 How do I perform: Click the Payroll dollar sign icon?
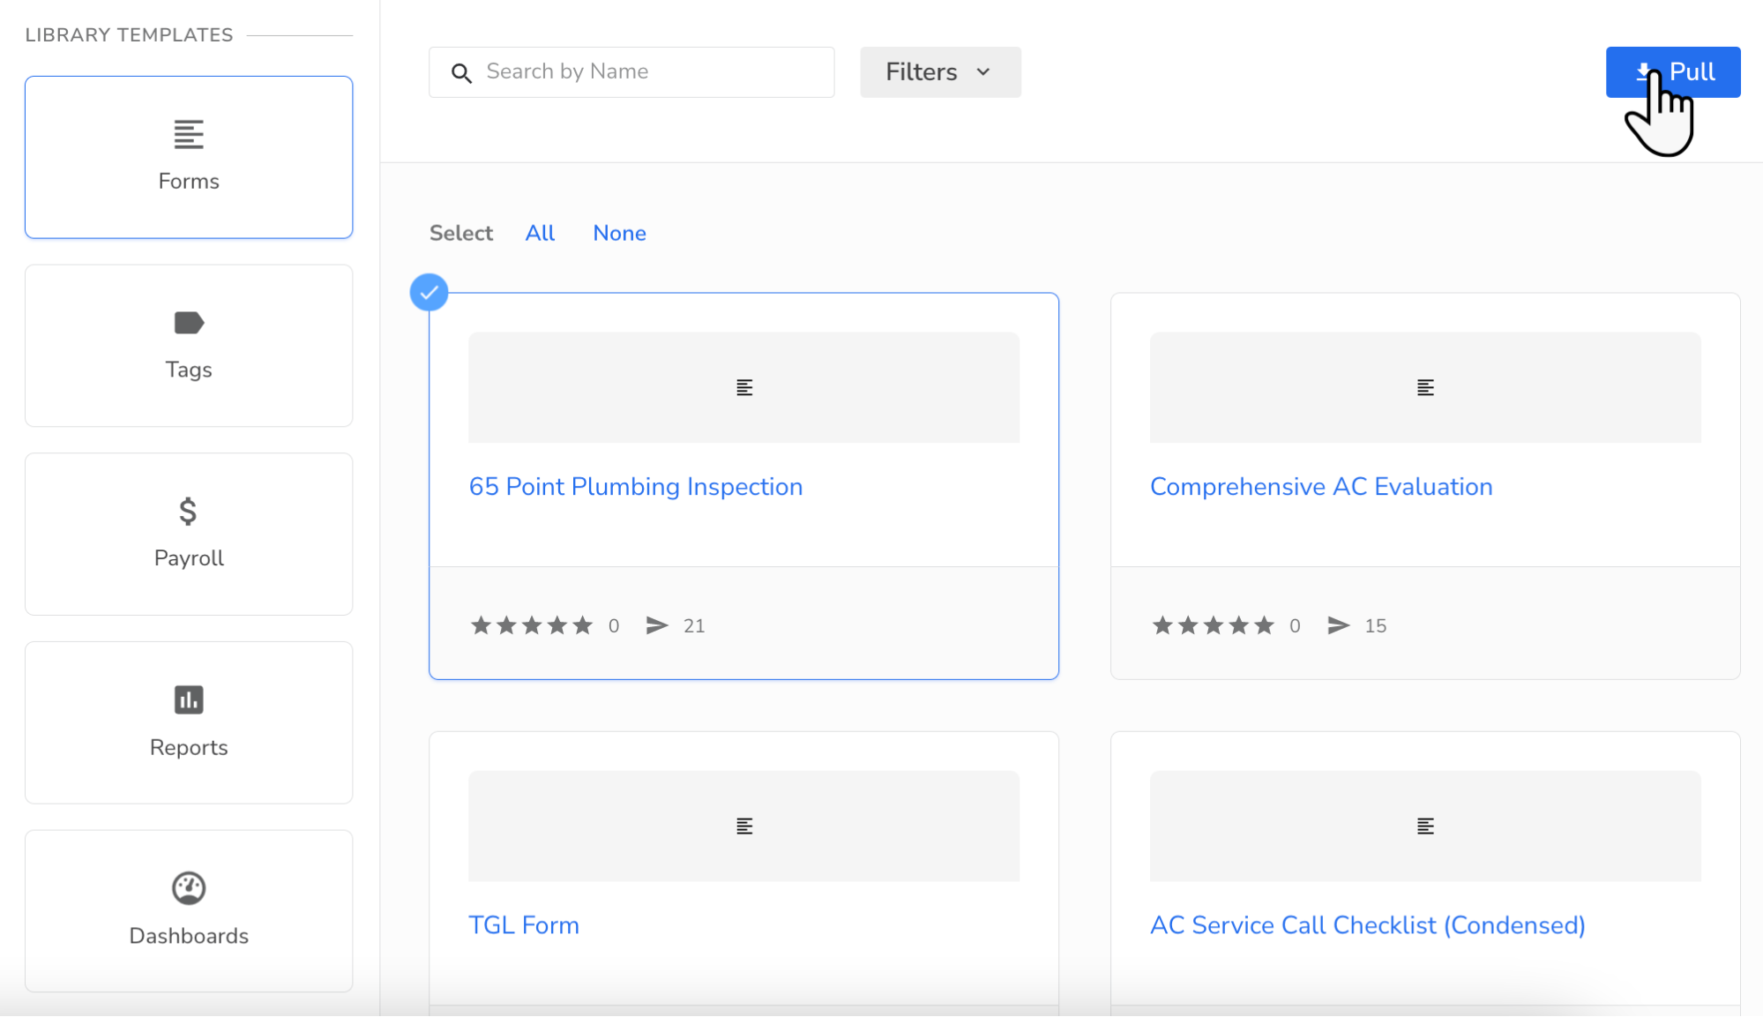click(x=188, y=511)
